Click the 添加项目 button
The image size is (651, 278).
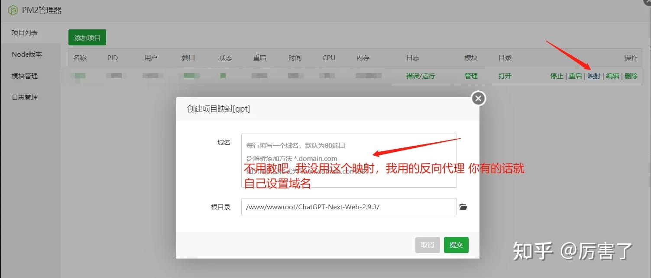pos(87,38)
